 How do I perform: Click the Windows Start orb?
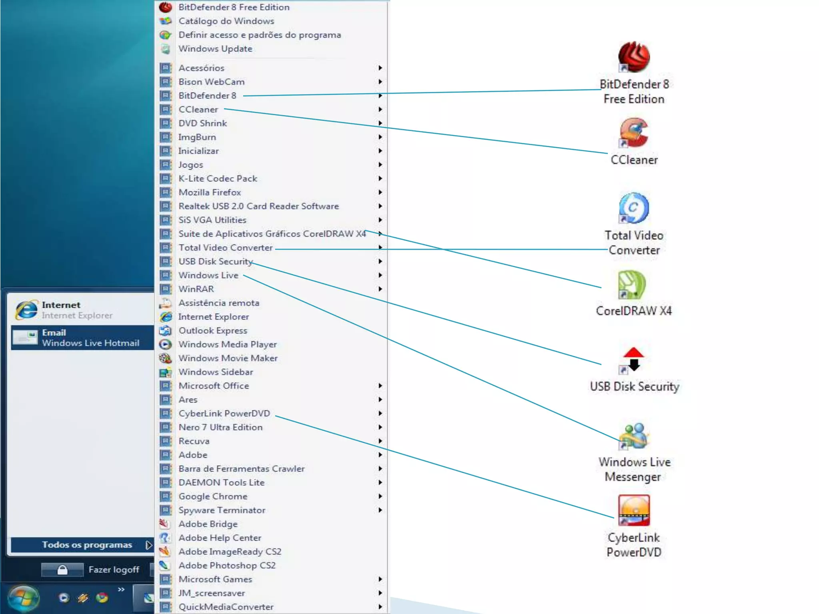24,598
